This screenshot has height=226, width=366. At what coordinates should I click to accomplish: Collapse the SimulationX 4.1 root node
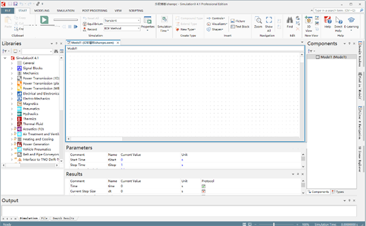point(5,58)
